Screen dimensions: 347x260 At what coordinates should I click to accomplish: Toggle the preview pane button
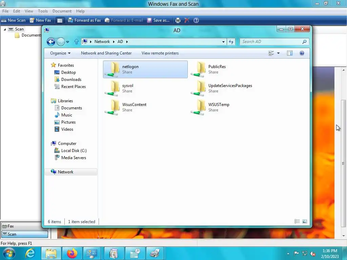pyautogui.click(x=290, y=53)
